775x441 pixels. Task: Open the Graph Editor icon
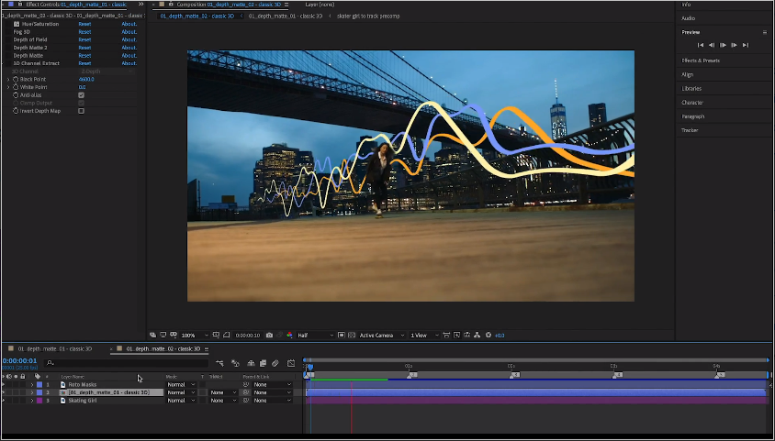coord(291,363)
